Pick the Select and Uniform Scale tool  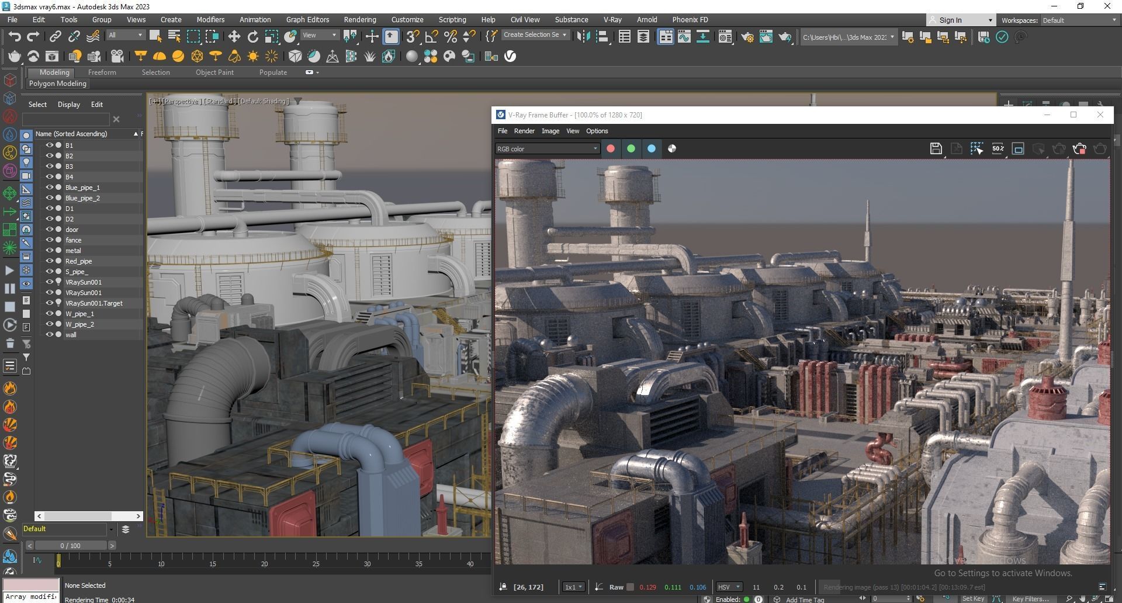272,37
